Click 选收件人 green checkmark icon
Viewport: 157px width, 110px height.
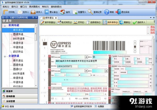pyautogui.click(x=135, y=22)
